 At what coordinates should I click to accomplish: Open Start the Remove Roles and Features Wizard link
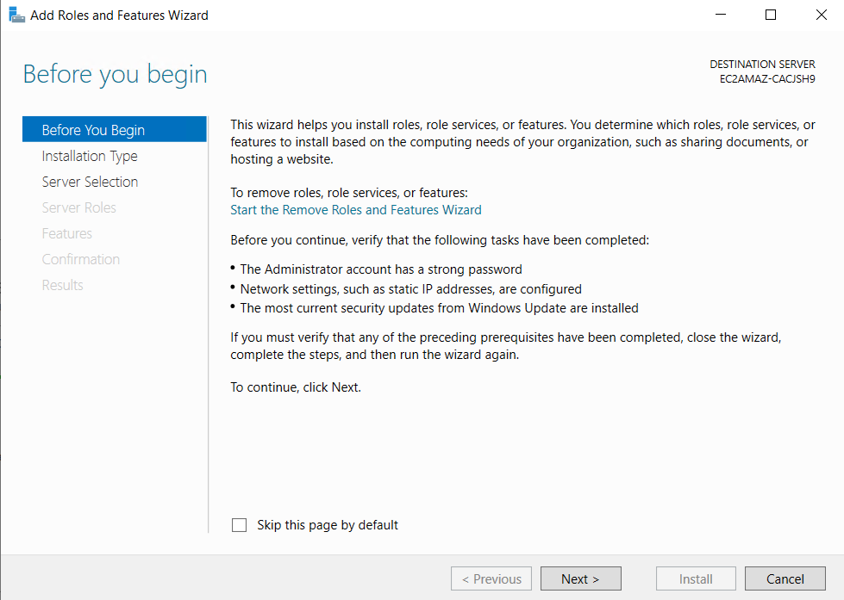356,210
